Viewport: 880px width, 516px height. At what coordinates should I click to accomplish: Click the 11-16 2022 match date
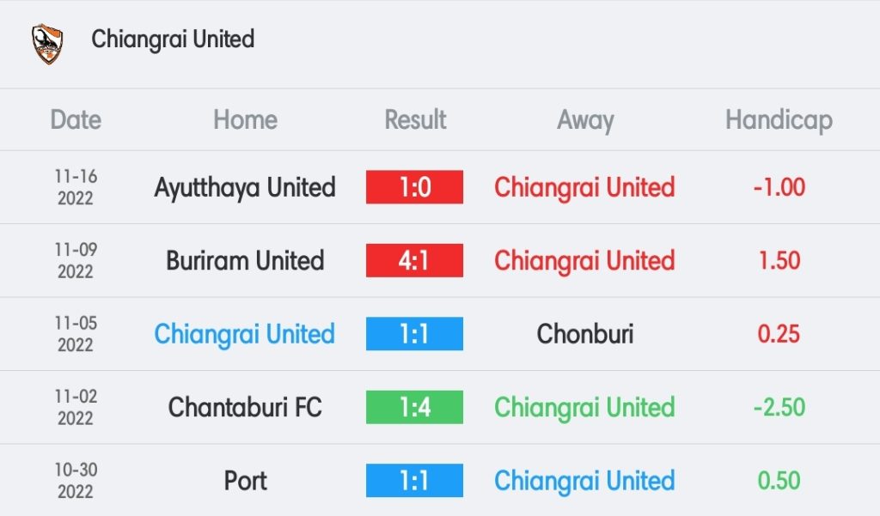tap(76, 187)
